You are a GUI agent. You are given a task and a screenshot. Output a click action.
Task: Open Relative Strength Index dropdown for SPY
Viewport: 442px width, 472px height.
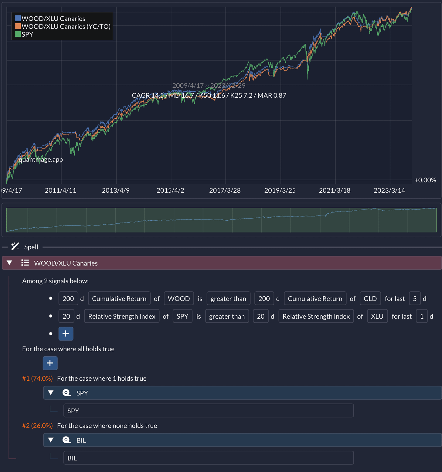(122, 316)
